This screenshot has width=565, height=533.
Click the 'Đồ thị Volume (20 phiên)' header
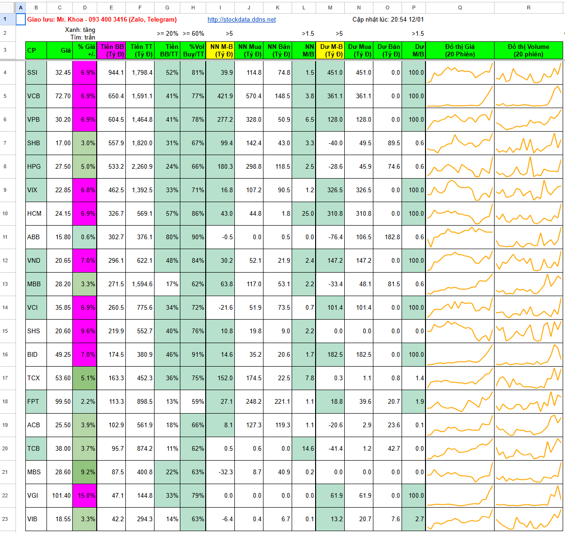(528, 50)
